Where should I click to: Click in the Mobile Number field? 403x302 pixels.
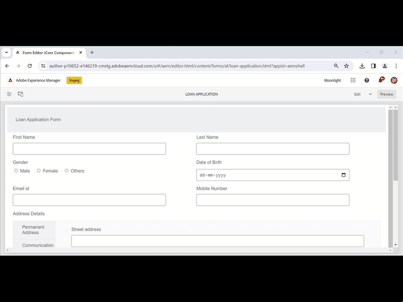pyautogui.click(x=272, y=200)
